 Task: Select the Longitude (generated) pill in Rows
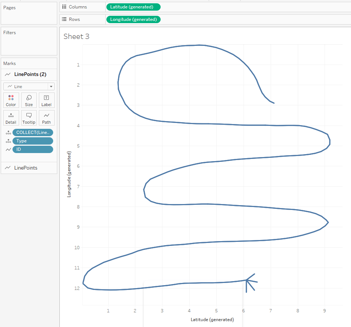point(133,19)
